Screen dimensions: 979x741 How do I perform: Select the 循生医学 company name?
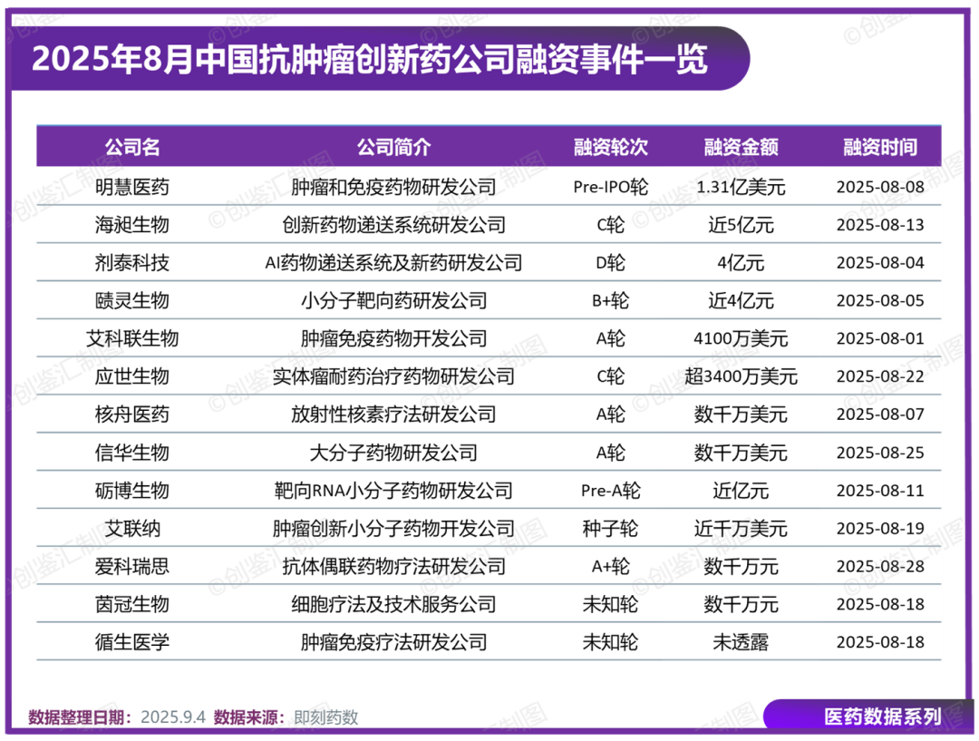tap(132, 642)
